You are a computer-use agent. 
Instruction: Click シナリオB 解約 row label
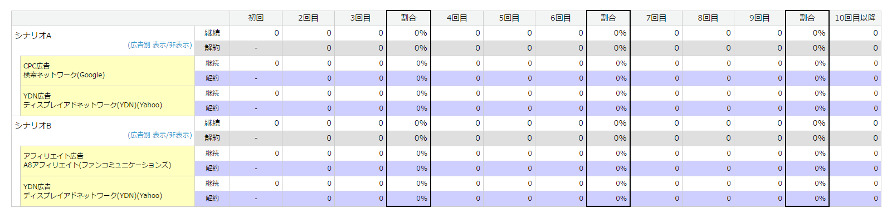(x=212, y=138)
